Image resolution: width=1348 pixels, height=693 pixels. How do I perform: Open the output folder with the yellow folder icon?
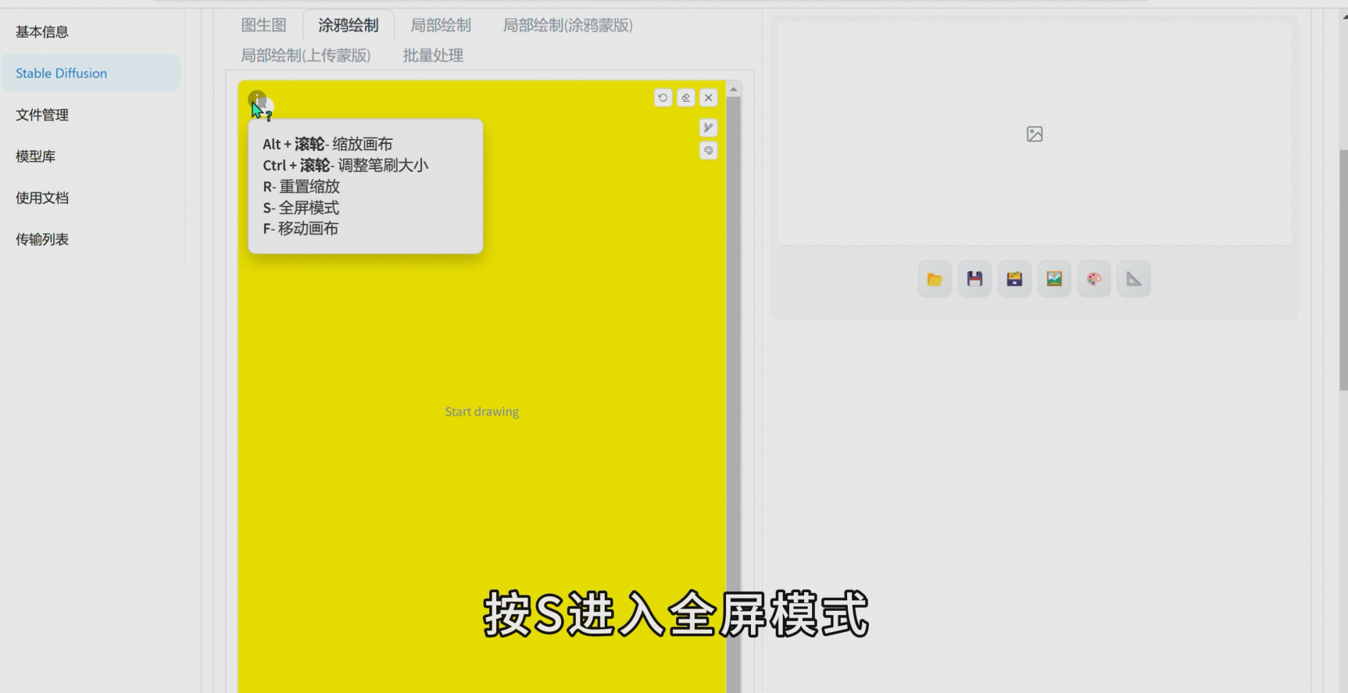pos(935,279)
